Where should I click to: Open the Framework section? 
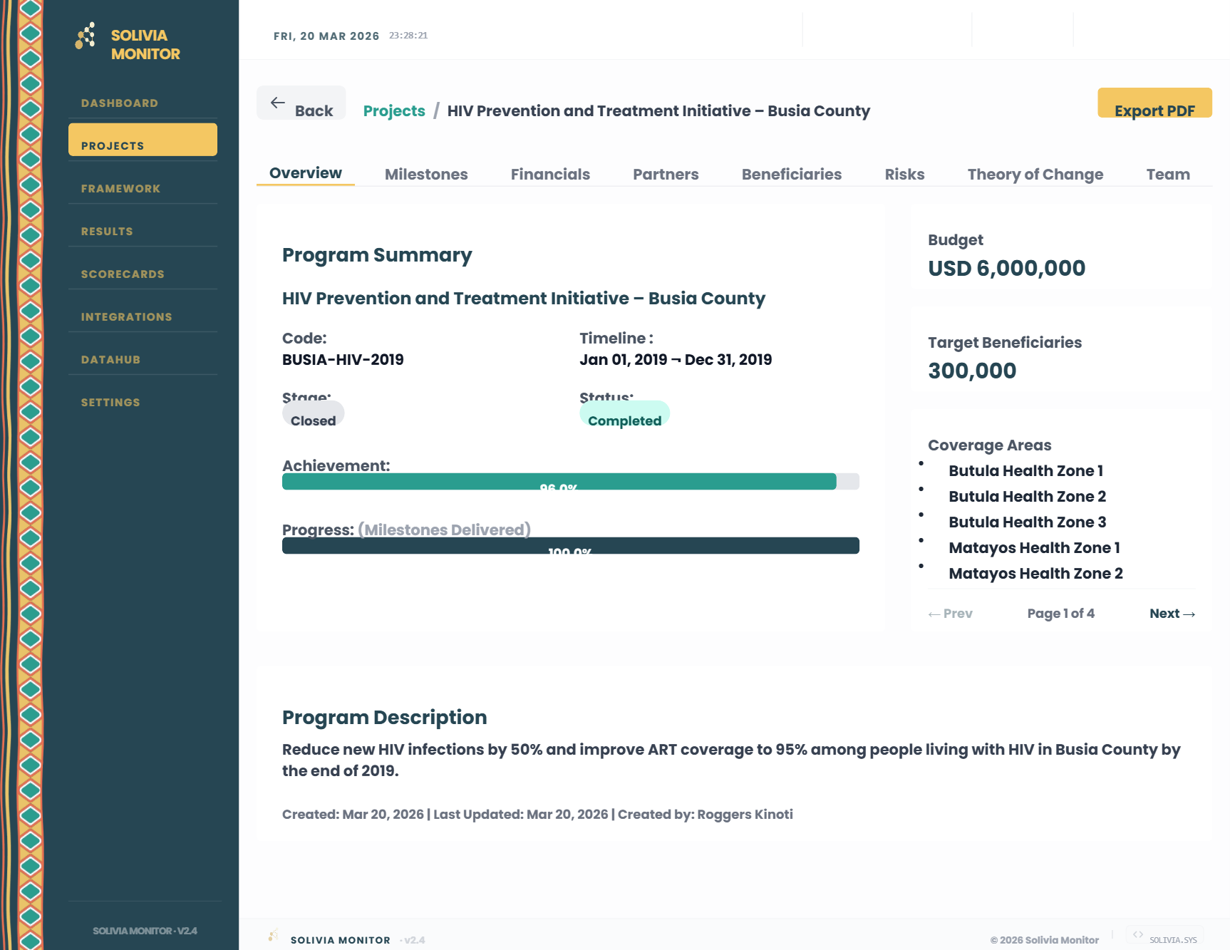coord(120,188)
